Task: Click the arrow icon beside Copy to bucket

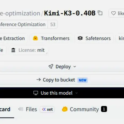Action: (39, 80)
